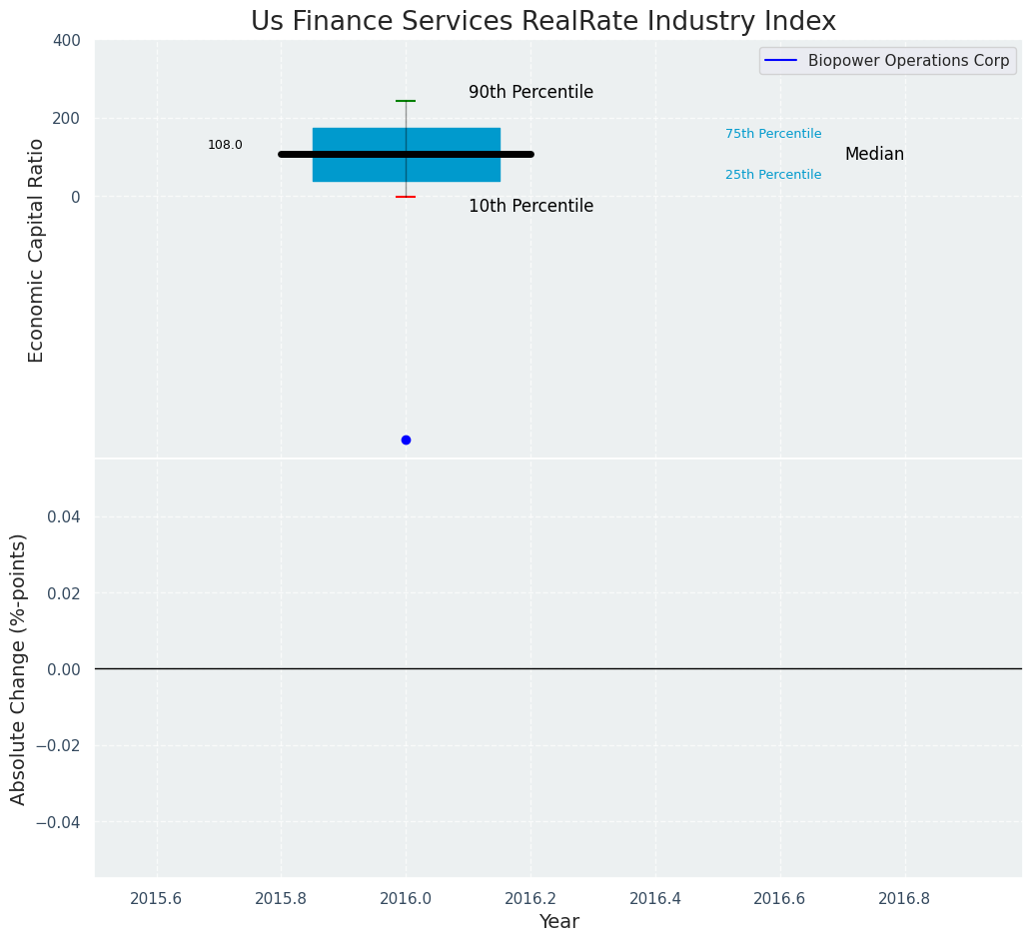Select the 10th Percentile annotation
The width and height of the screenshot is (1033, 941).
pos(530,207)
